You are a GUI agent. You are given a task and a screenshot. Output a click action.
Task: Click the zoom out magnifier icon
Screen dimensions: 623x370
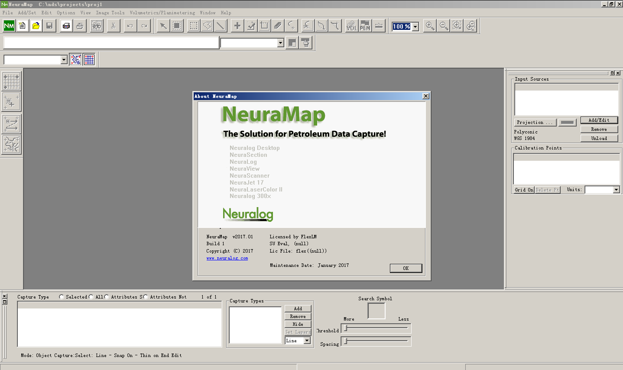pos(444,26)
